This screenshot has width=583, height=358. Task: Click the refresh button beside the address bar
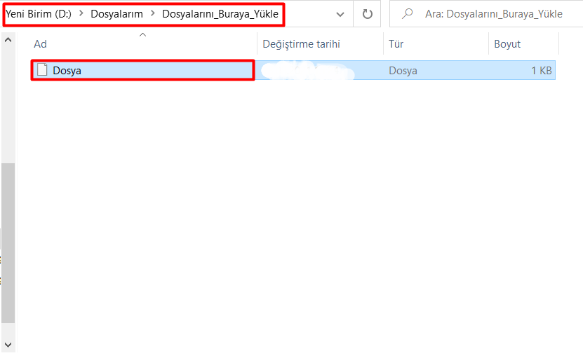point(367,14)
